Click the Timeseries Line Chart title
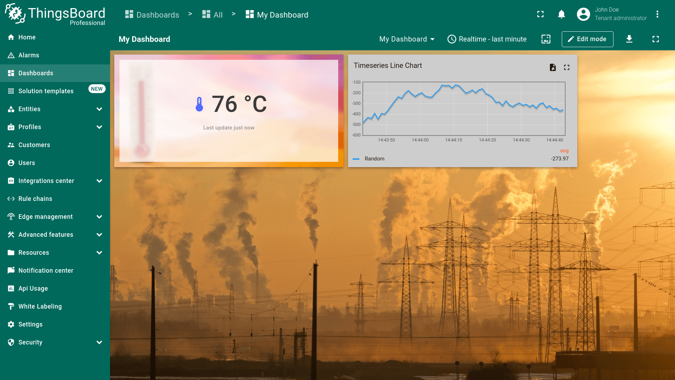 (388, 65)
